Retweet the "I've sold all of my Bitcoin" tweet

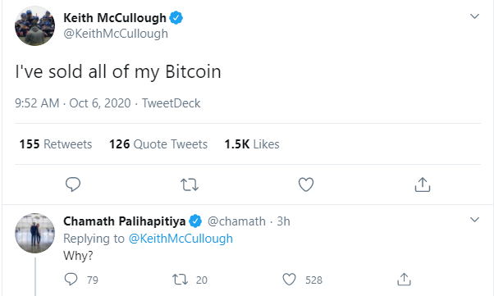(190, 184)
